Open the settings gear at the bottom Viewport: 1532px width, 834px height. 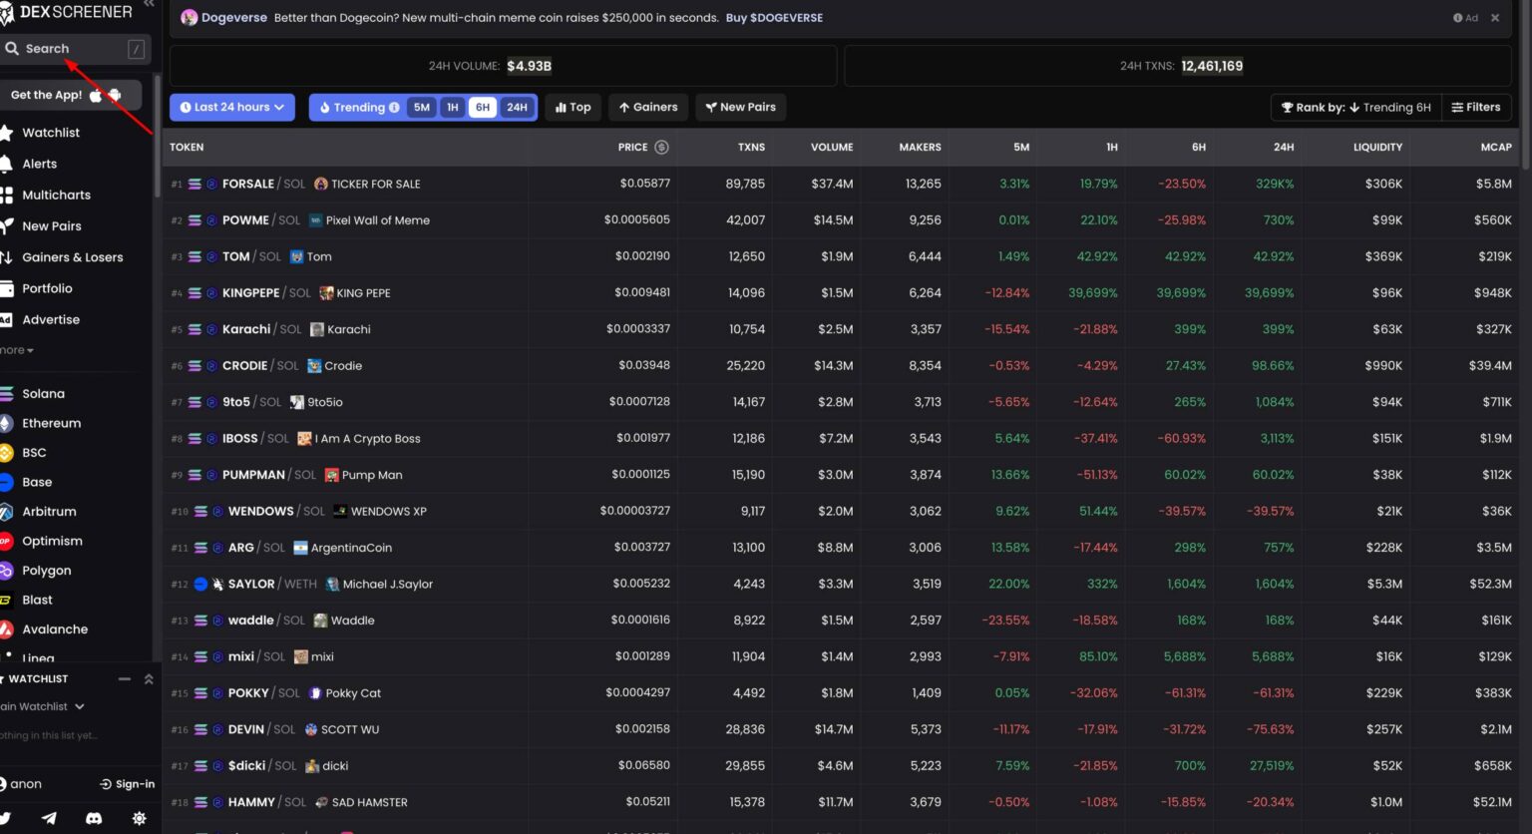coord(140,818)
